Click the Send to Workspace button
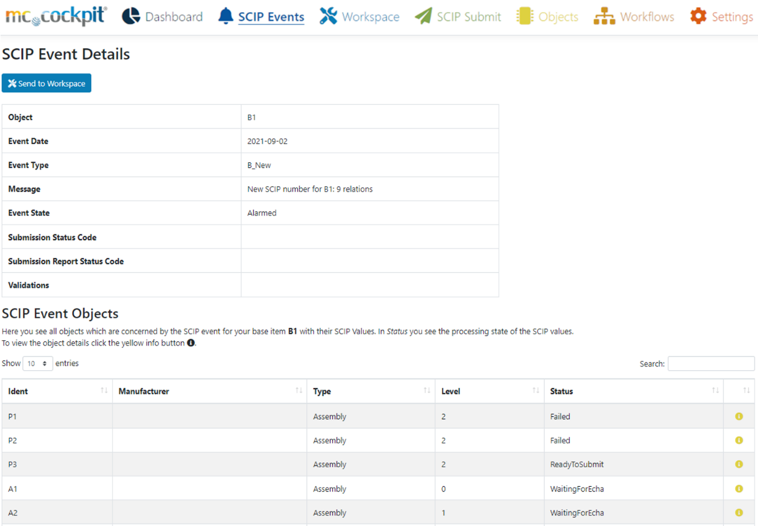 click(46, 83)
